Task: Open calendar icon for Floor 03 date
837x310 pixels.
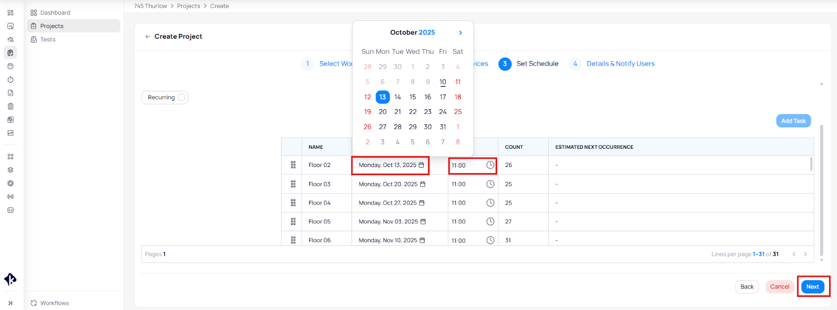Action: (423, 184)
